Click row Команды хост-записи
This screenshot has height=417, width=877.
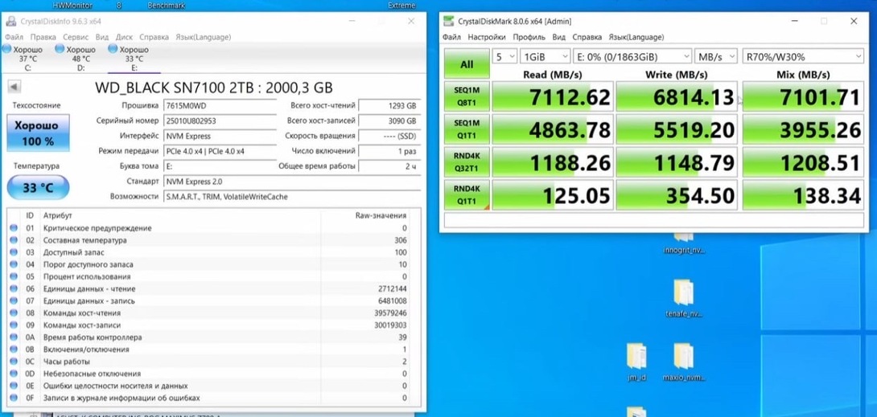click(209, 325)
